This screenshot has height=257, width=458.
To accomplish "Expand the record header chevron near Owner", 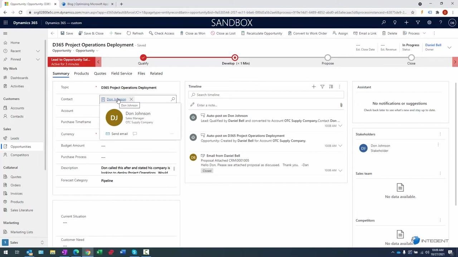I will pyautogui.click(x=449, y=47).
